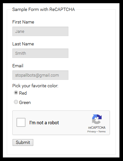
Task: Choose the Green radio button
Action: (x=16, y=102)
